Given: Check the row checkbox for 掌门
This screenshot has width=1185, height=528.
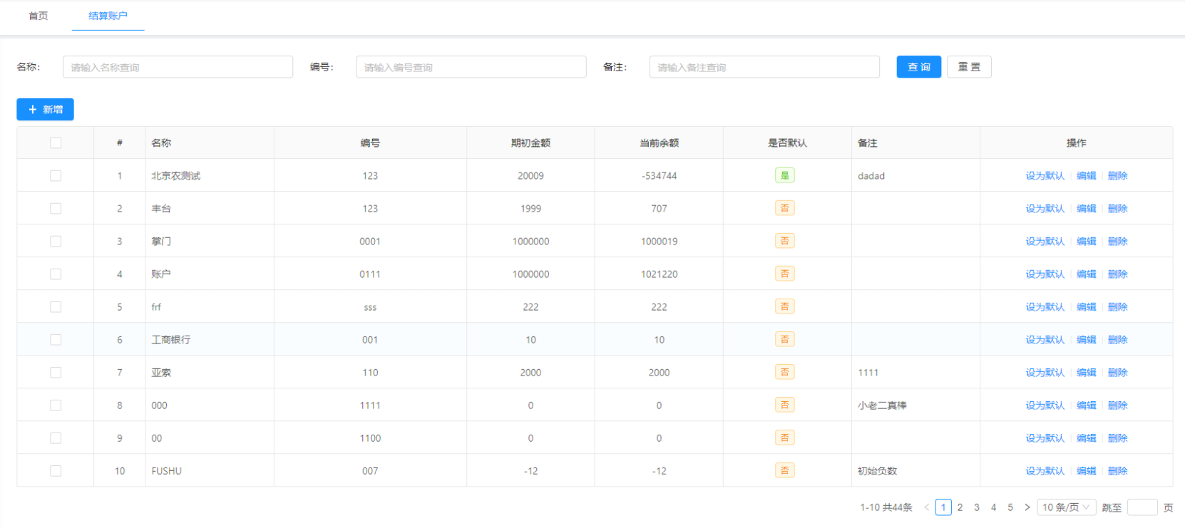Looking at the screenshot, I should point(56,242).
